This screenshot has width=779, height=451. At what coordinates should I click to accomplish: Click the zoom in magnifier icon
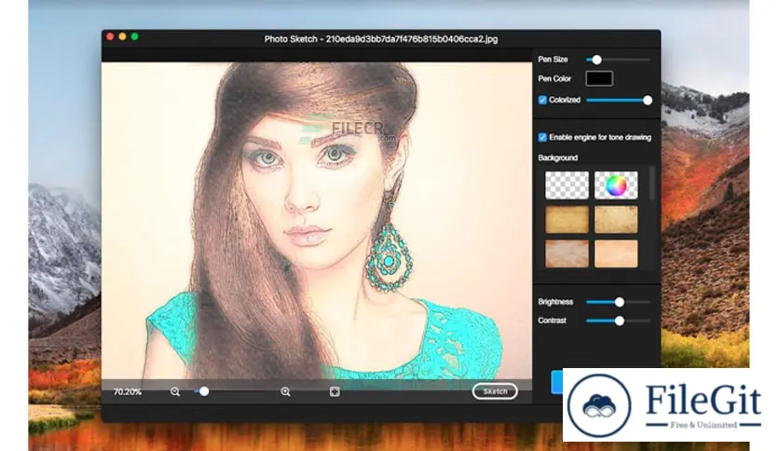285,391
